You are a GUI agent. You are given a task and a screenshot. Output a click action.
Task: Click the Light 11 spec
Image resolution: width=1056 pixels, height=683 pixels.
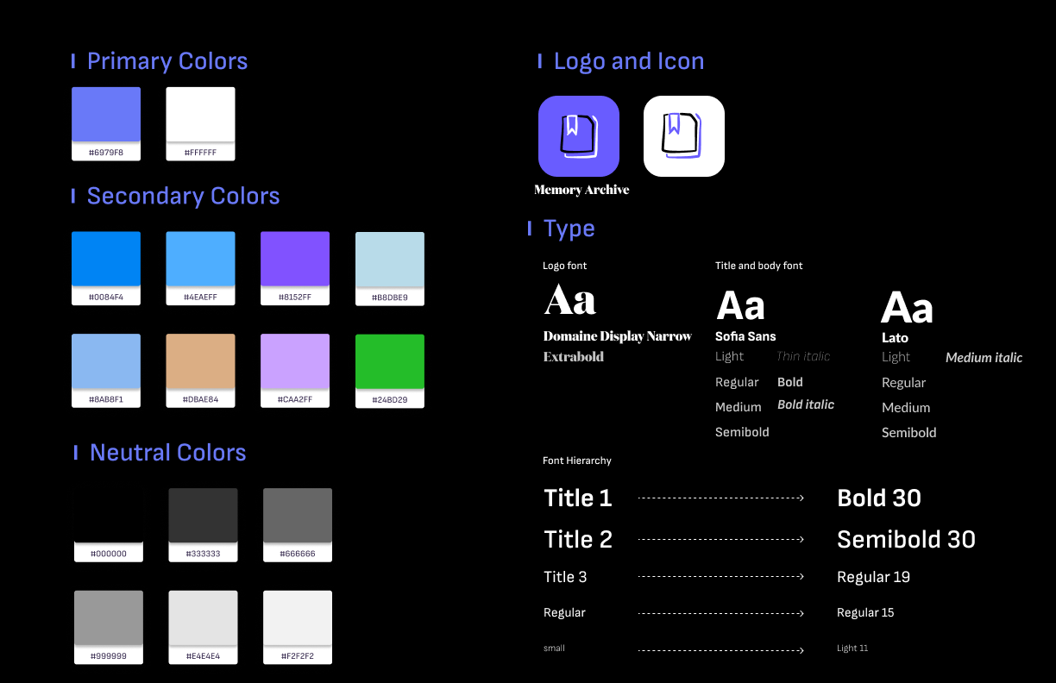[852, 648]
